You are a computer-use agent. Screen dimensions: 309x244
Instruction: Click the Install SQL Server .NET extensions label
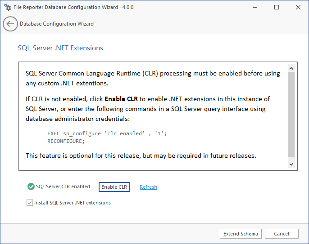(x=73, y=203)
